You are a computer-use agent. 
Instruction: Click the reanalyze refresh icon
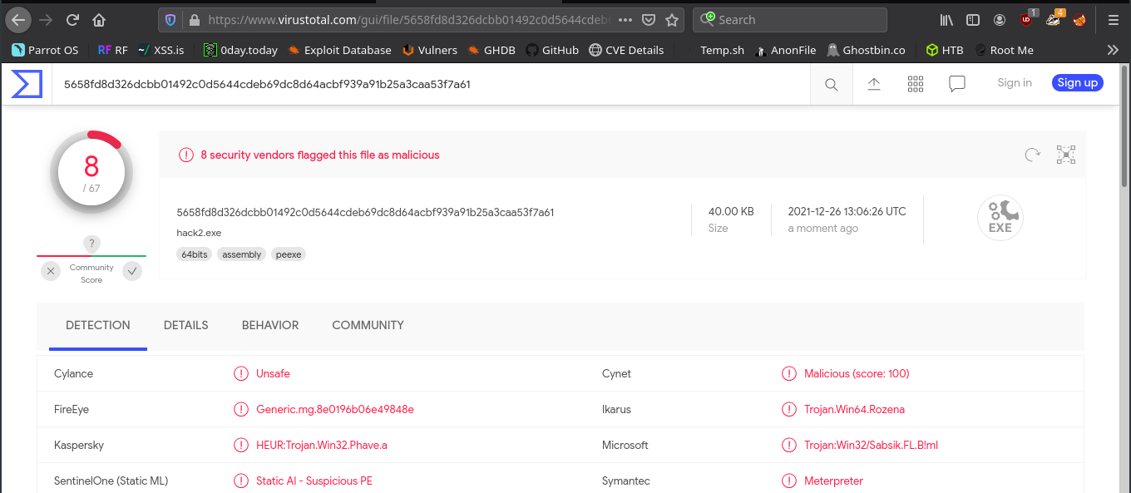[x=1032, y=155]
